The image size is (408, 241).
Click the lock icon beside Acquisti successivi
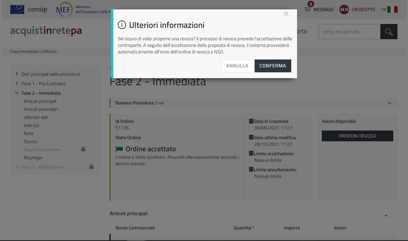83,149
